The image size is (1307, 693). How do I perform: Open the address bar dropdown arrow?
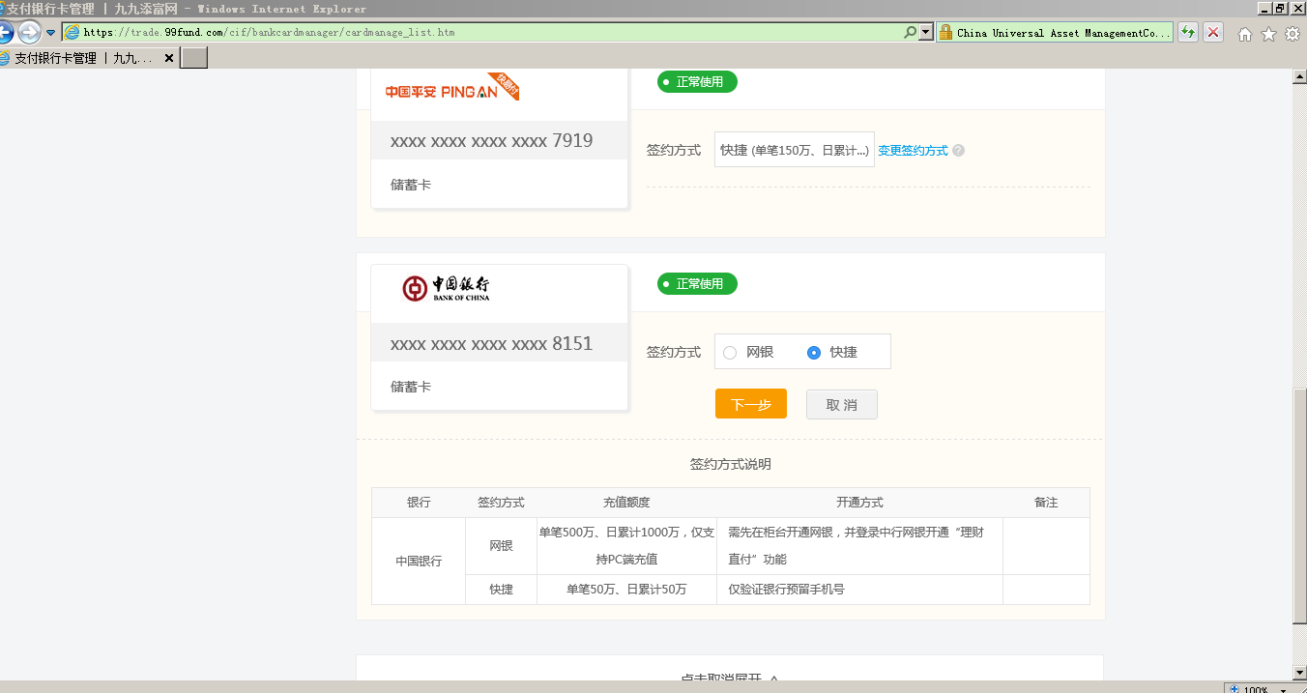coord(926,32)
